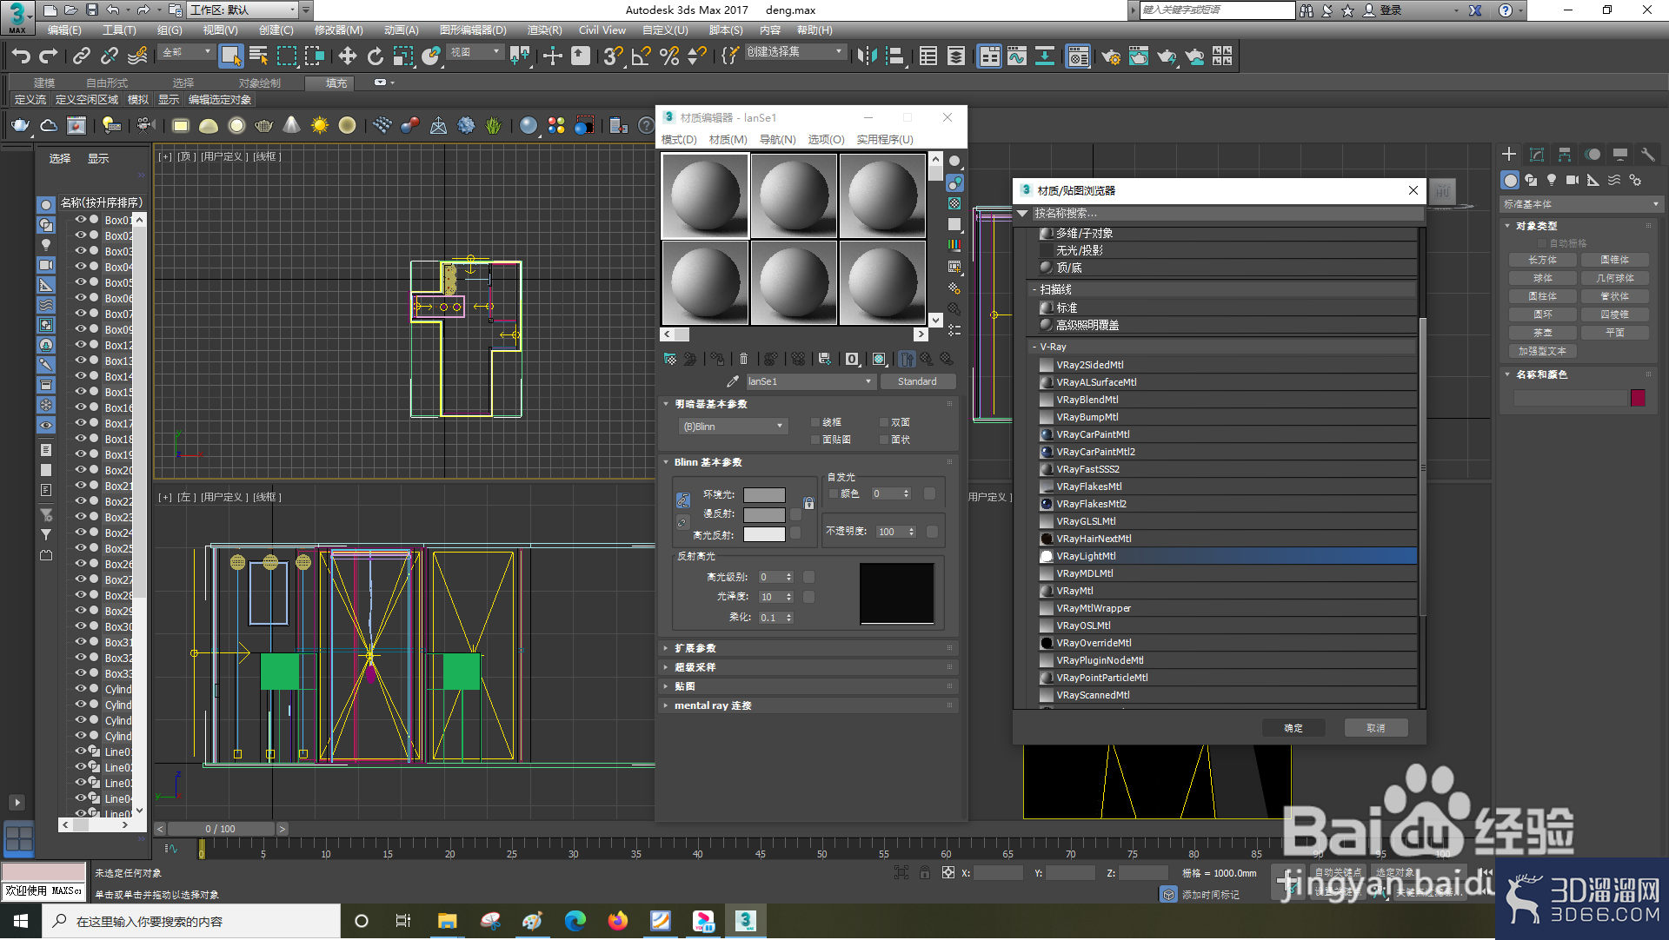Toggle visibility eye of Box01
This screenshot has width=1669, height=940.
(x=81, y=220)
